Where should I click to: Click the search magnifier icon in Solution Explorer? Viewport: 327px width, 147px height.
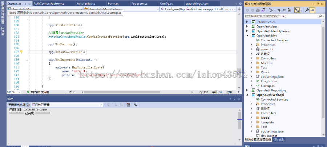(320, 16)
